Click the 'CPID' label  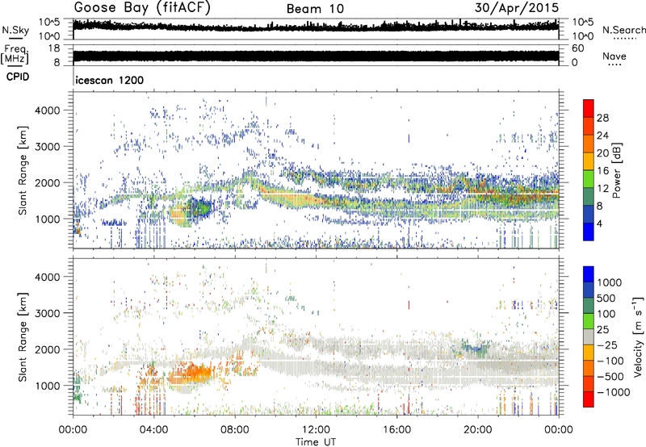(x=18, y=77)
